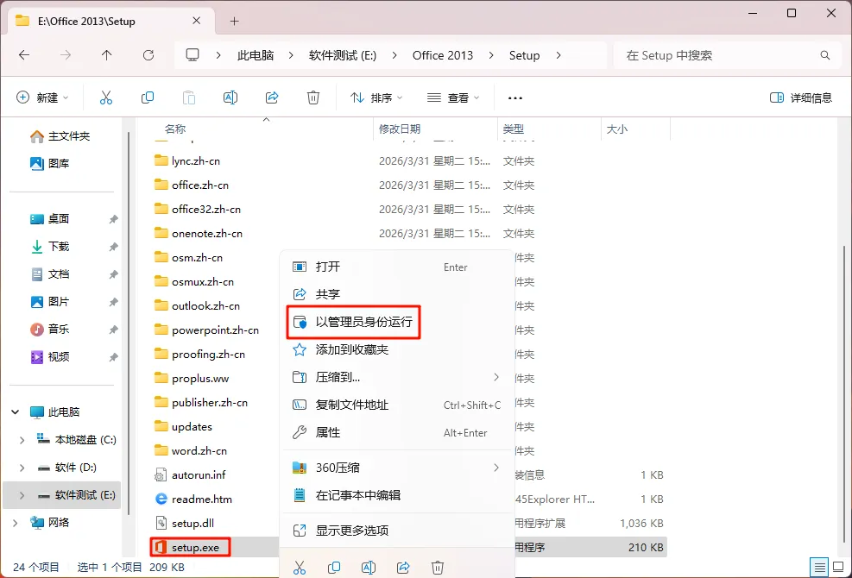The image size is (852, 578).
Task: Choose 复制文件地址 in context menu
Action: [x=397, y=405]
